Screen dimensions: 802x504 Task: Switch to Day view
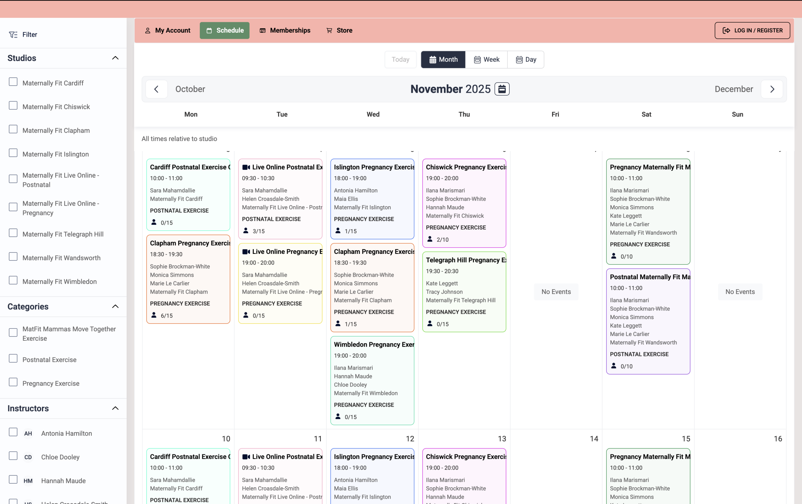click(526, 60)
